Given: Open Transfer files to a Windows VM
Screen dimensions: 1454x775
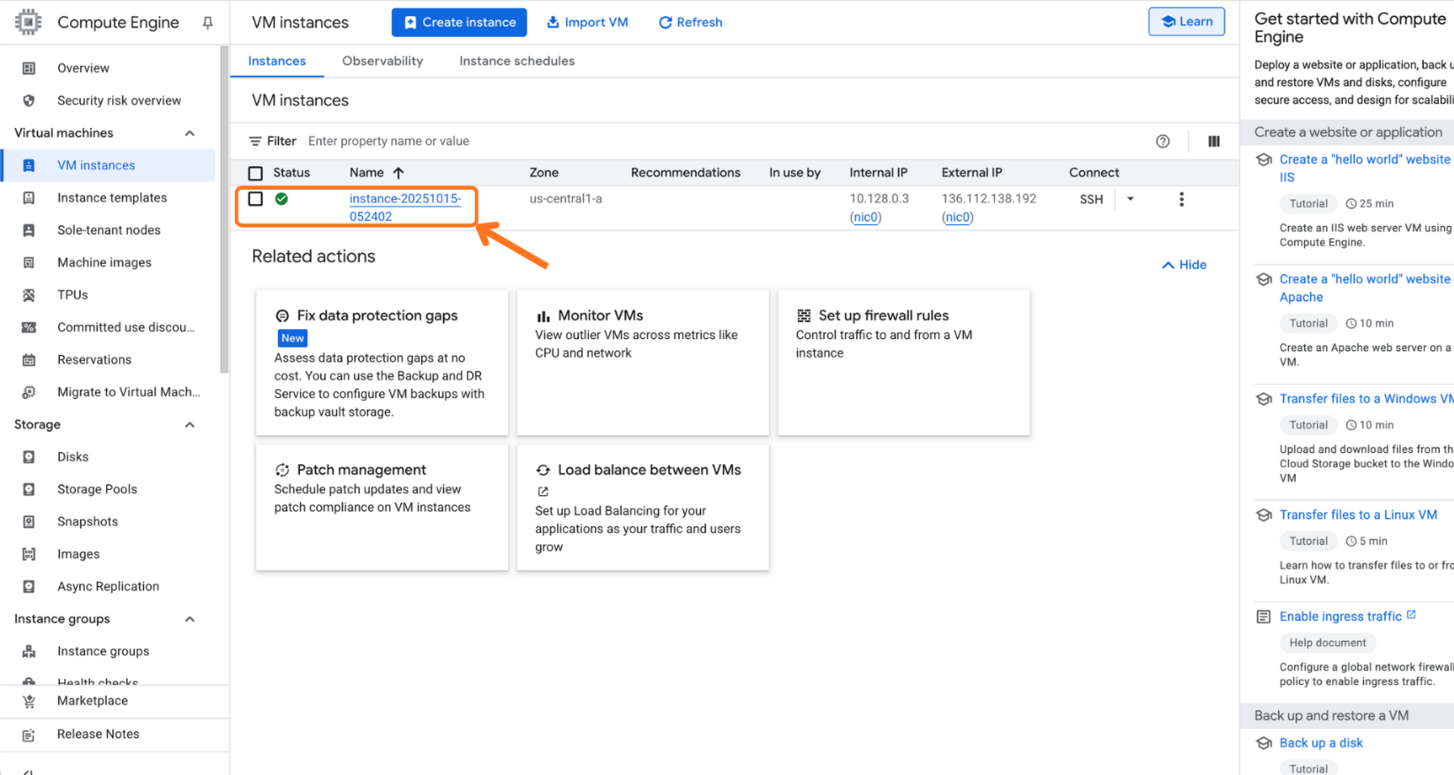Looking at the screenshot, I should tap(1366, 399).
